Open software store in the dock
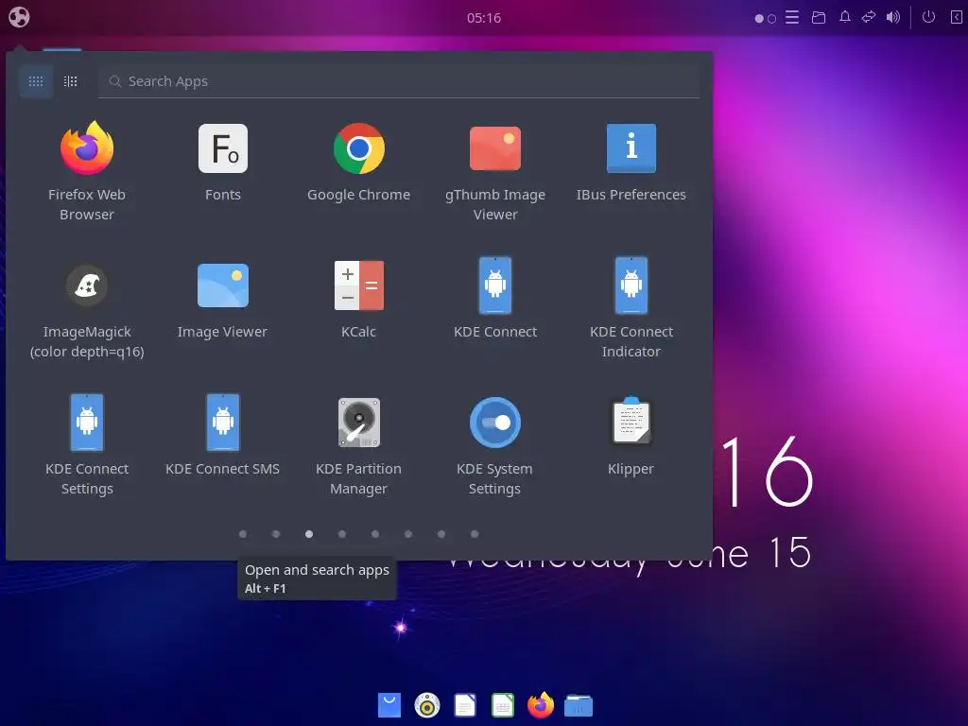 [389, 705]
